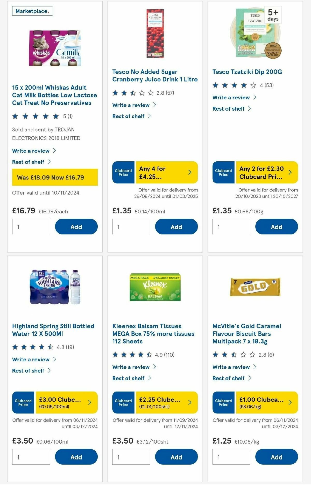Click Add for Tesco Tzatziki Dip
The image size is (311, 485).
point(277,227)
